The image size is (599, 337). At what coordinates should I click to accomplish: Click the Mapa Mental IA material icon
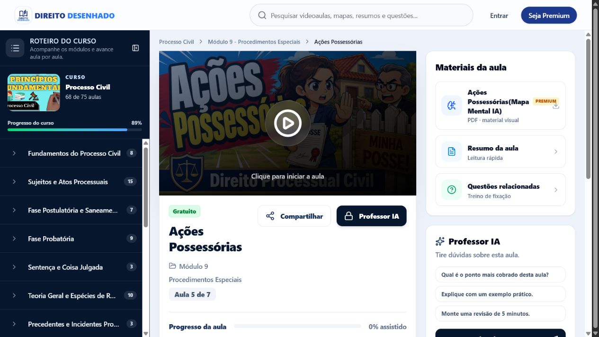pyautogui.click(x=451, y=105)
